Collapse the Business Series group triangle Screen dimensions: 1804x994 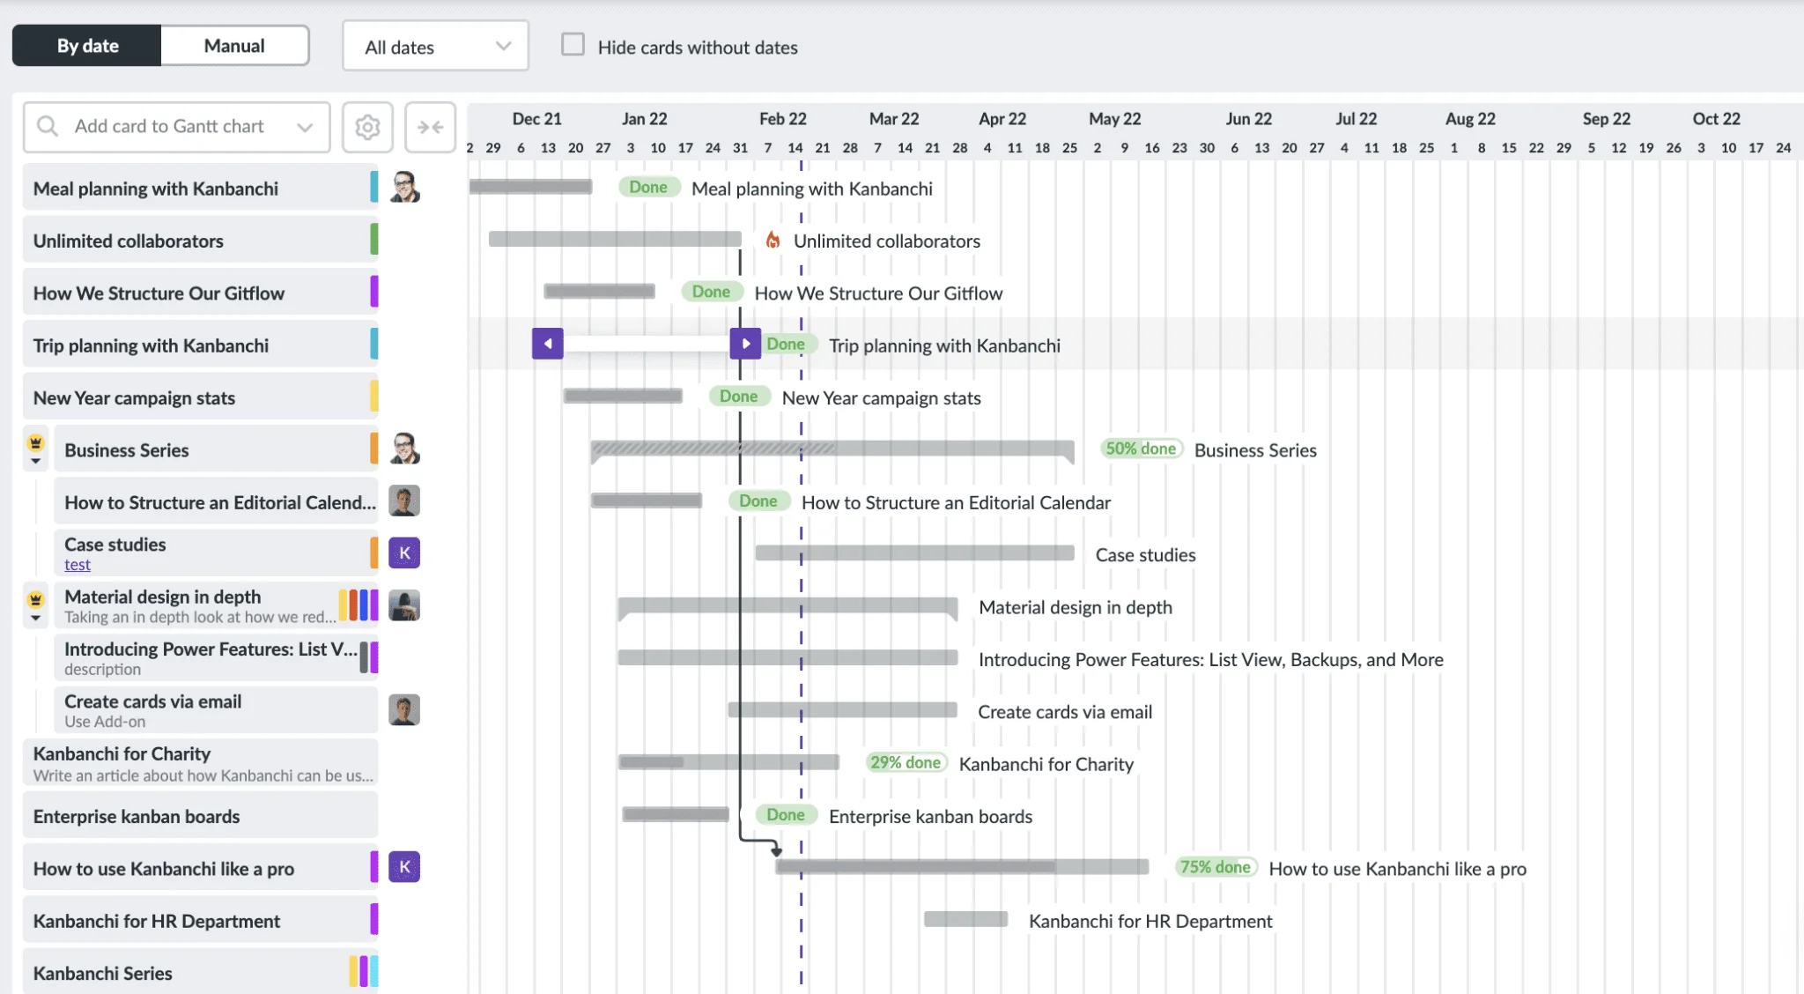pyautogui.click(x=35, y=461)
